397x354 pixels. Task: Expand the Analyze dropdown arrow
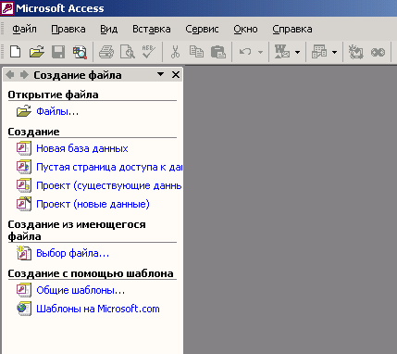334,52
